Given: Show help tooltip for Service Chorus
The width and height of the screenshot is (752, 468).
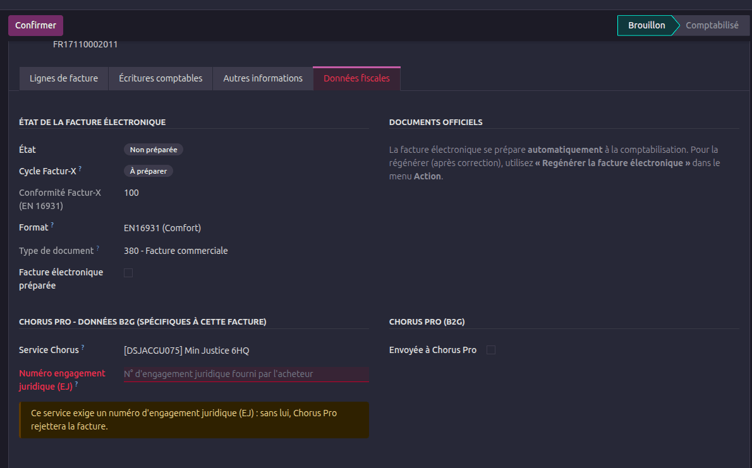Looking at the screenshot, I should [83, 347].
